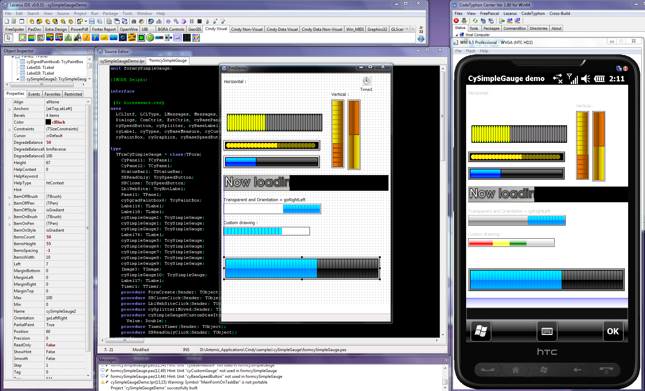The image size is (645, 391).
Task: Open the Events tab in Object Inspector
Action: point(34,94)
